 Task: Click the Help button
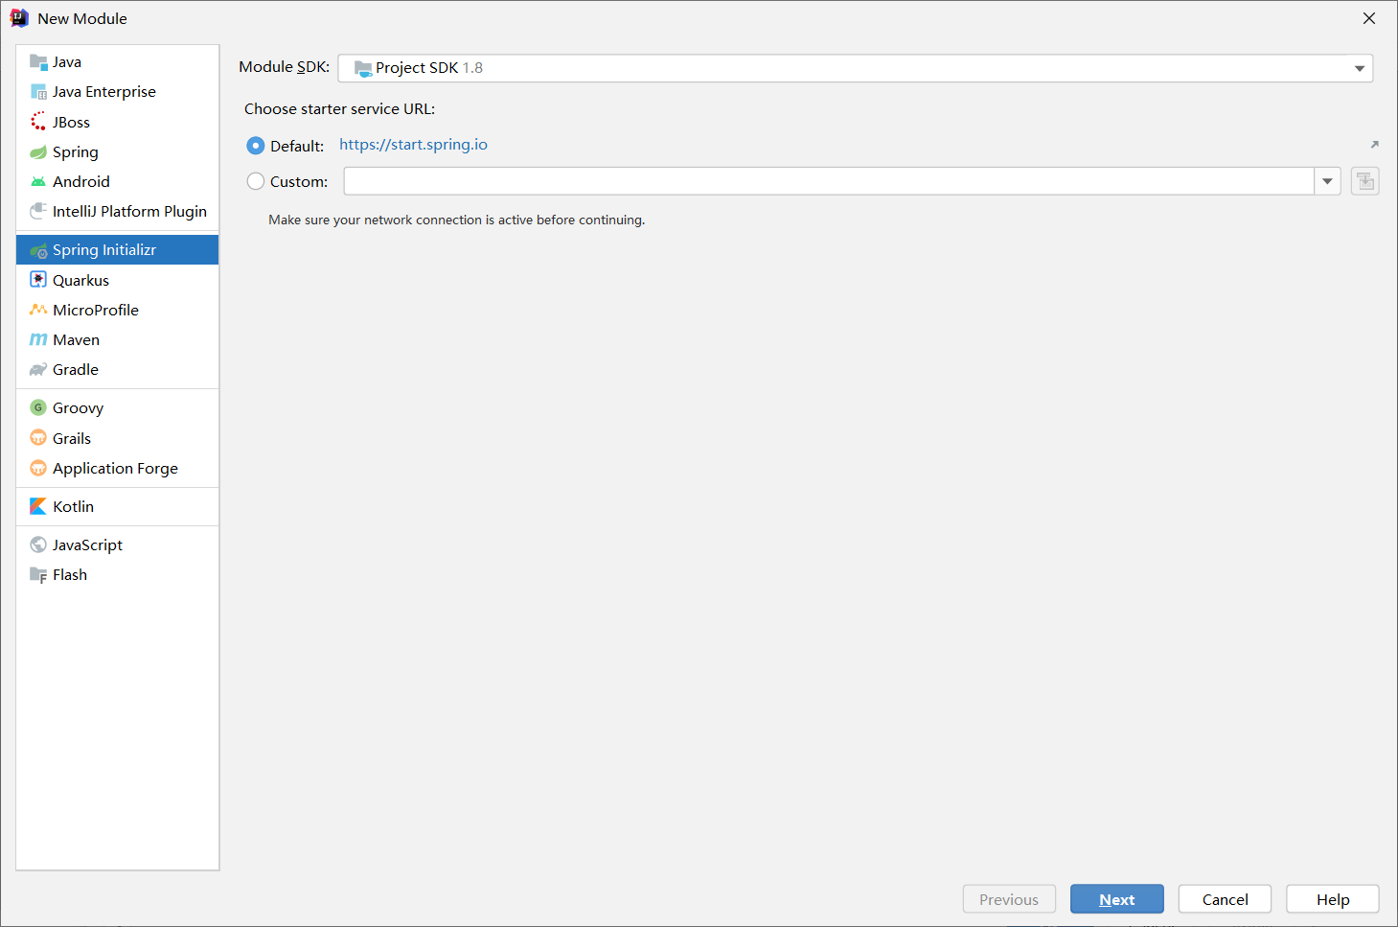pyautogui.click(x=1333, y=899)
